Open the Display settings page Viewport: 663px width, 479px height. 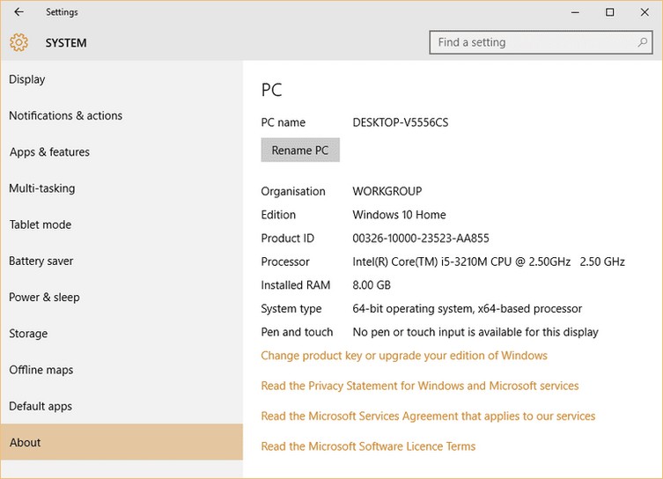click(122, 79)
